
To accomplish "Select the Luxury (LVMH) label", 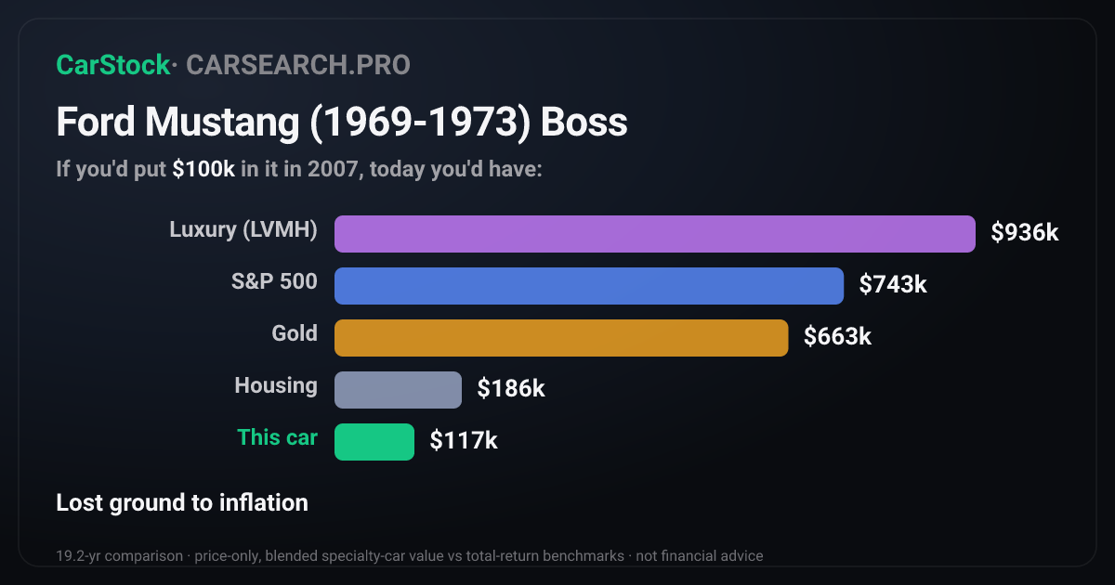I will coord(243,230).
